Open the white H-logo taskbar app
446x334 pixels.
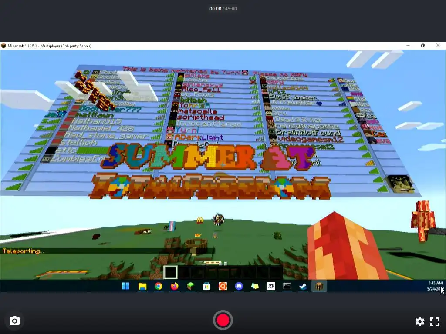(x=271, y=286)
